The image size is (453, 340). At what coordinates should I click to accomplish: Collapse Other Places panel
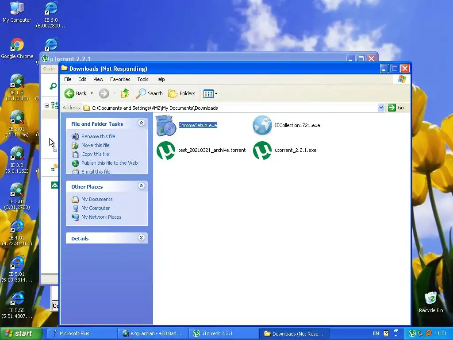[x=141, y=186]
